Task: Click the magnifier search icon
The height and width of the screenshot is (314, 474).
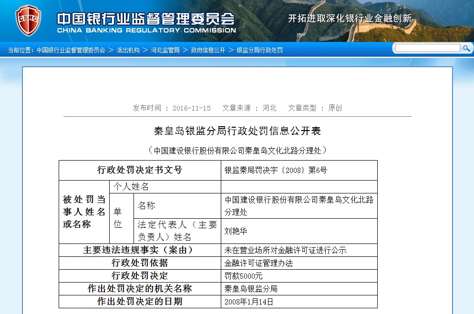Action: 466,48
